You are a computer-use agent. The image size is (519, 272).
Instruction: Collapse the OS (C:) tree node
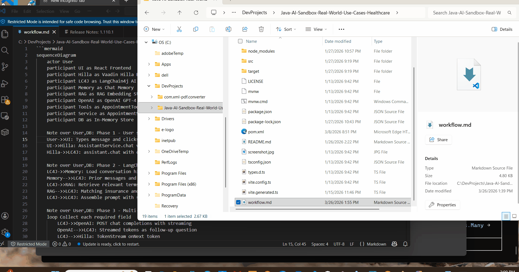(x=146, y=42)
